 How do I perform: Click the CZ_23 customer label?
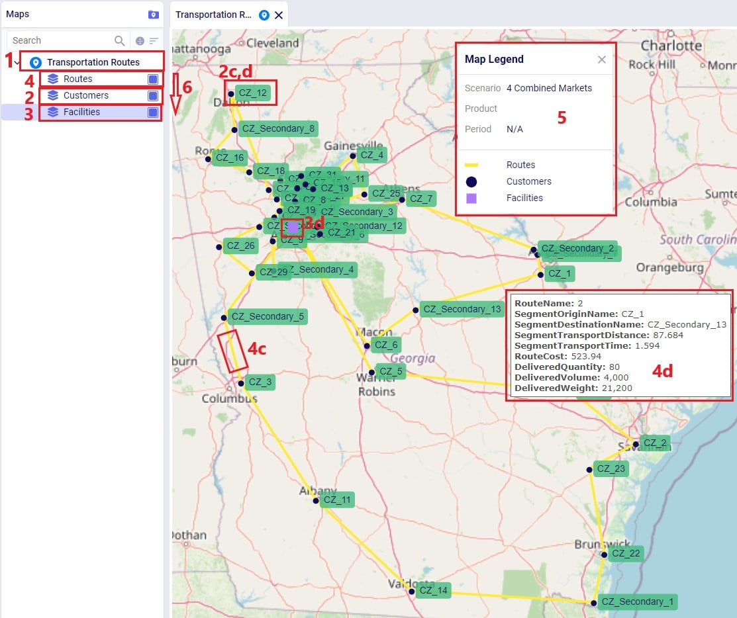tap(611, 468)
